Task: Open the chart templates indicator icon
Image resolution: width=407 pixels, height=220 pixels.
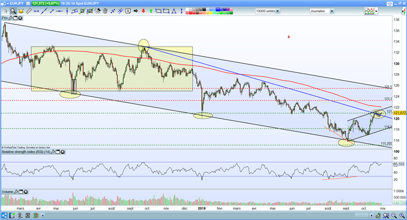Action: [x=369, y=11]
